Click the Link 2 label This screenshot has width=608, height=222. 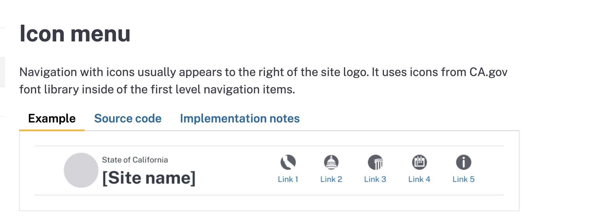pyautogui.click(x=332, y=179)
